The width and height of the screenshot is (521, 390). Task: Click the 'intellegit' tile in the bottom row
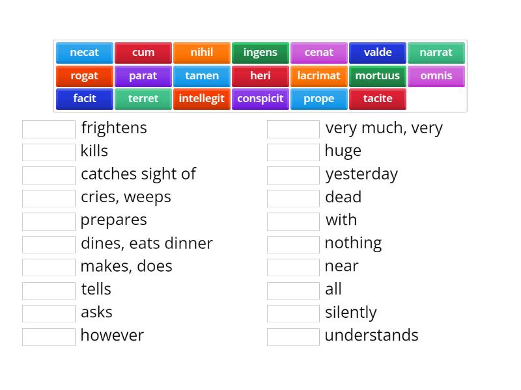click(201, 99)
